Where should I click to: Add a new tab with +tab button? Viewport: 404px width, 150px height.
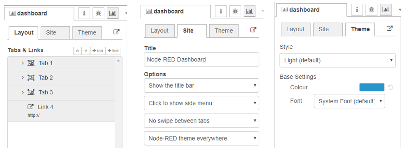click(x=97, y=51)
